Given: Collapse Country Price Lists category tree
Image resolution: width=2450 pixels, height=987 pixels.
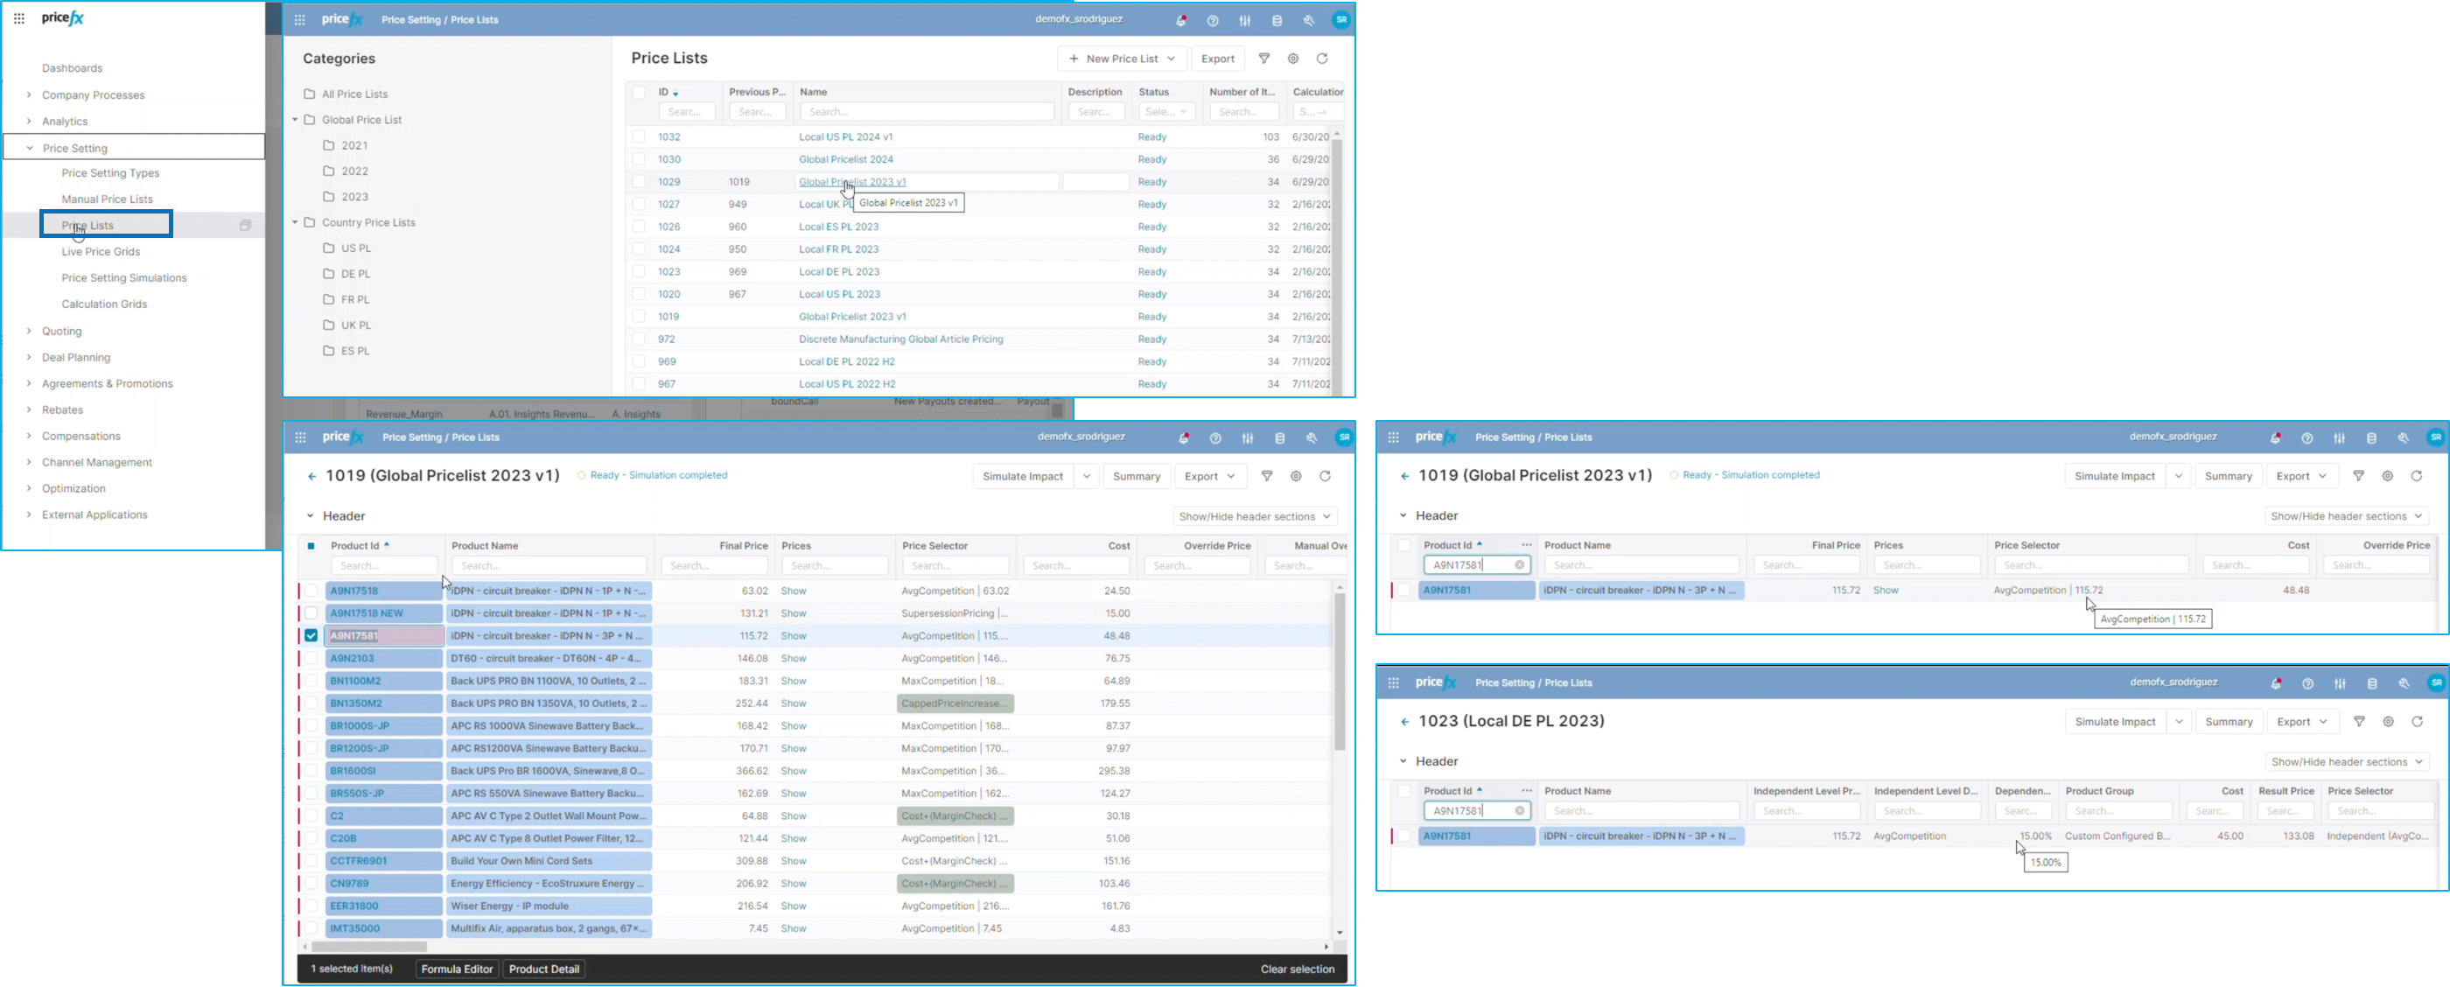Looking at the screenshot, I should [x=295, y=222].
